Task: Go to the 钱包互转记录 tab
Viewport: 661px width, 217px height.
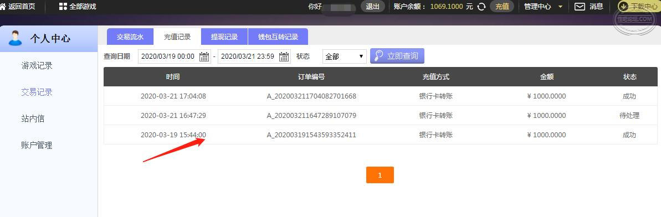Action: tap(278, 37)
